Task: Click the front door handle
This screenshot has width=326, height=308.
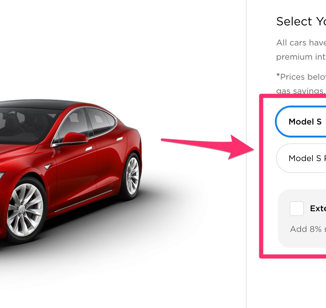Action: coord(89,148)
